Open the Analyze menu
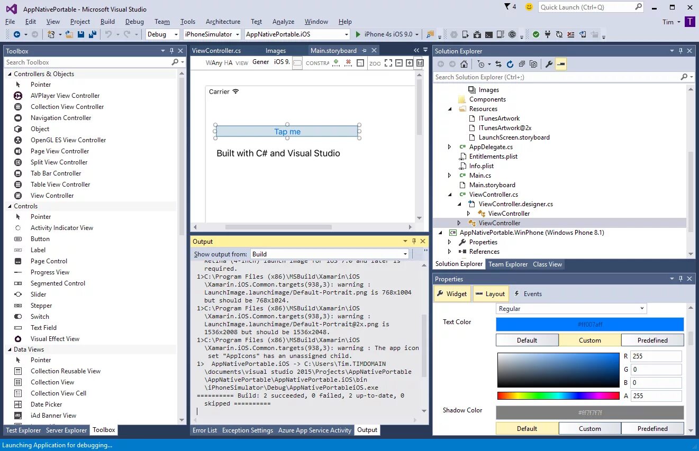 (x=283, y=22)
